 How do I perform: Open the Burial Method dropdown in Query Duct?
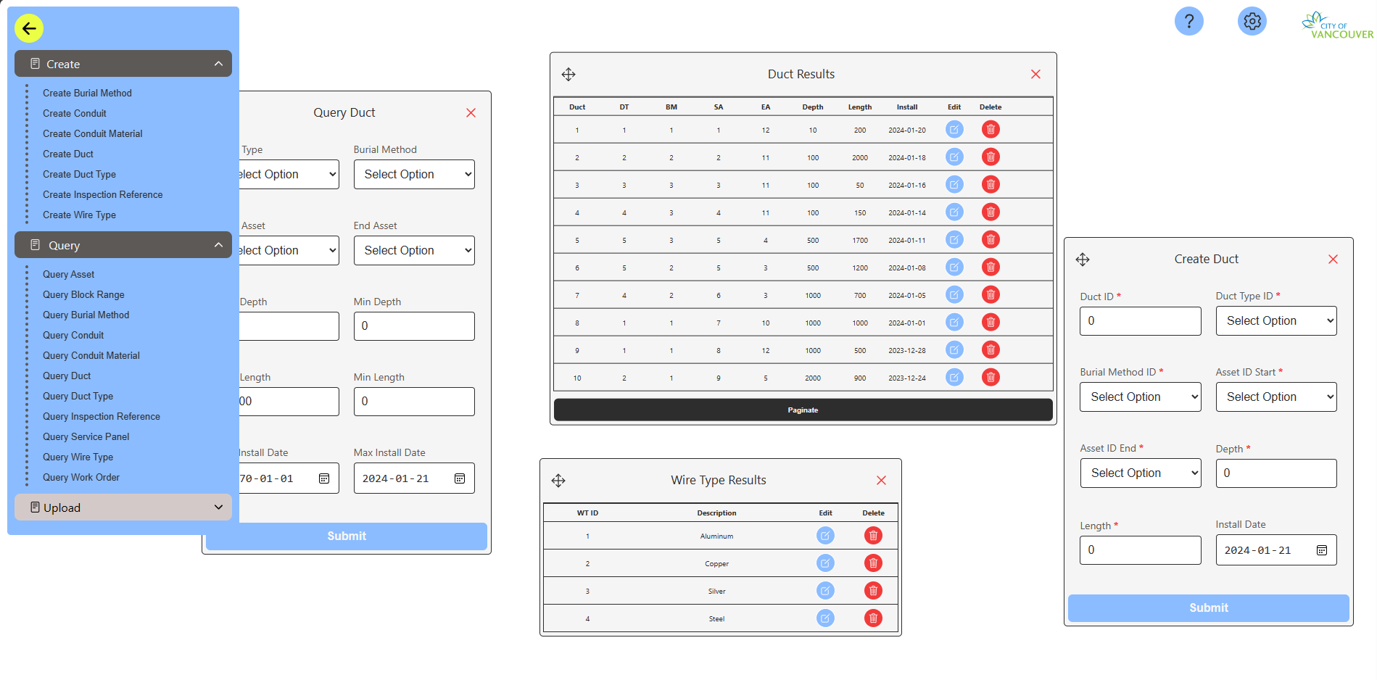[414, 175]
